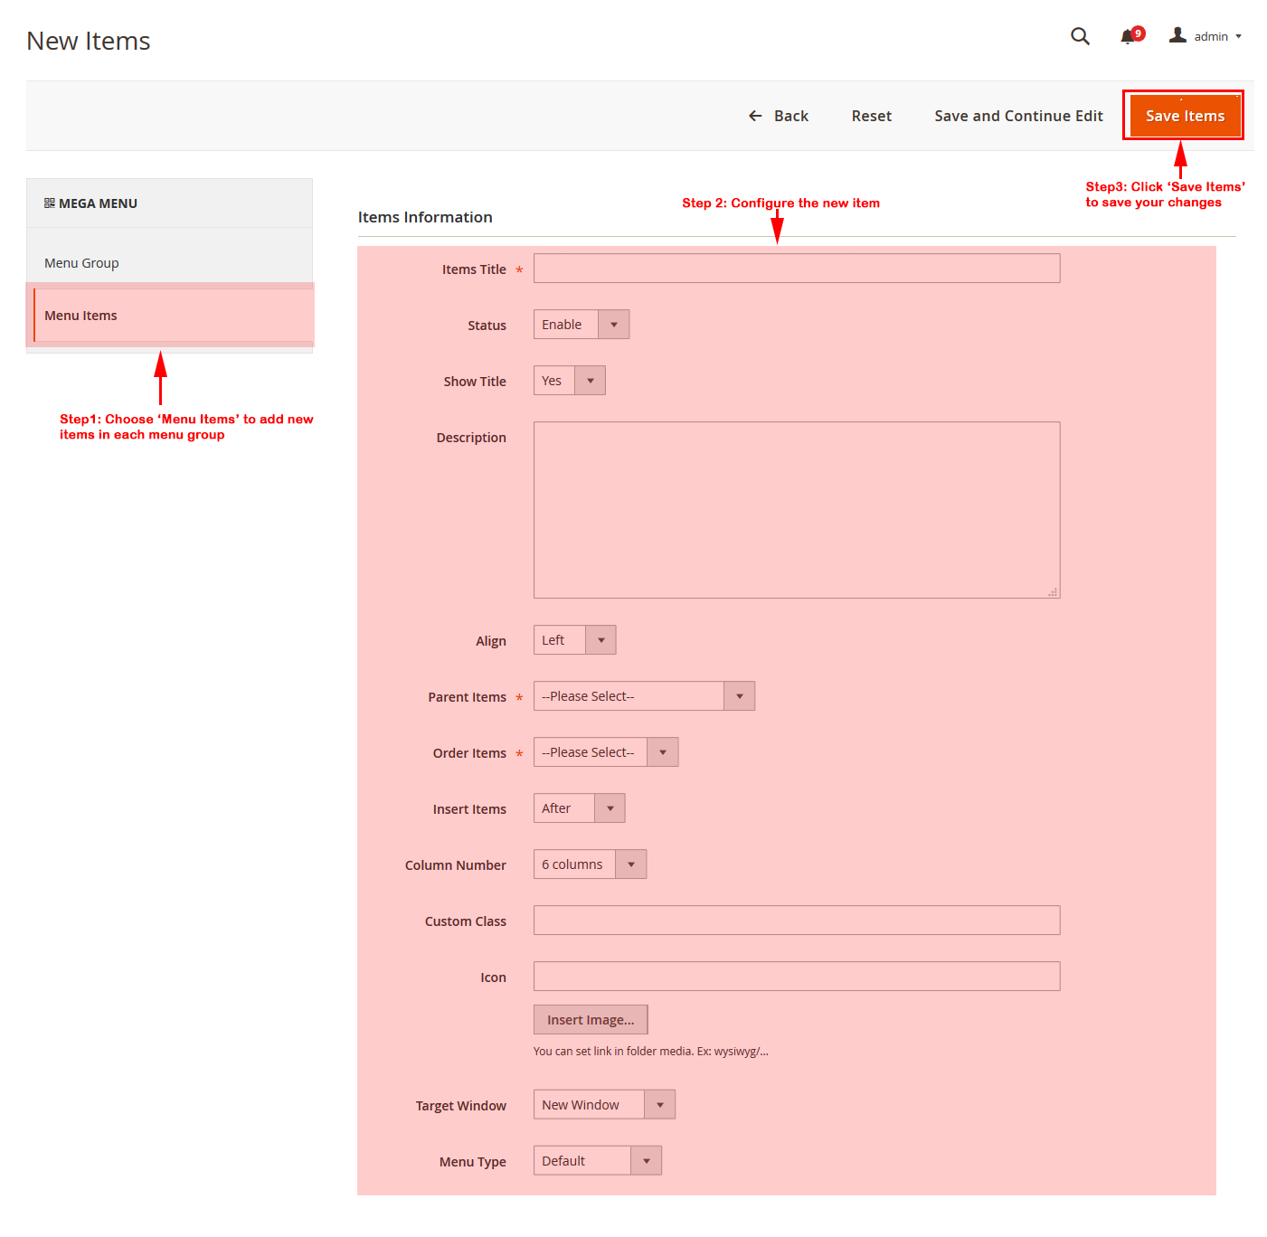Click the Insert Image button
This screenshot has width=1267, height=1237.
tap(591, 1020)
